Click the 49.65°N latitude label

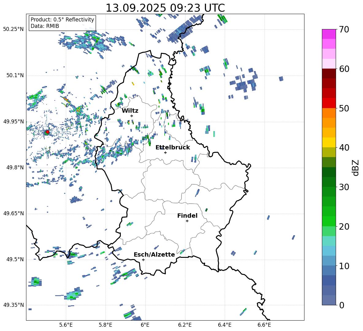point(13,213)
